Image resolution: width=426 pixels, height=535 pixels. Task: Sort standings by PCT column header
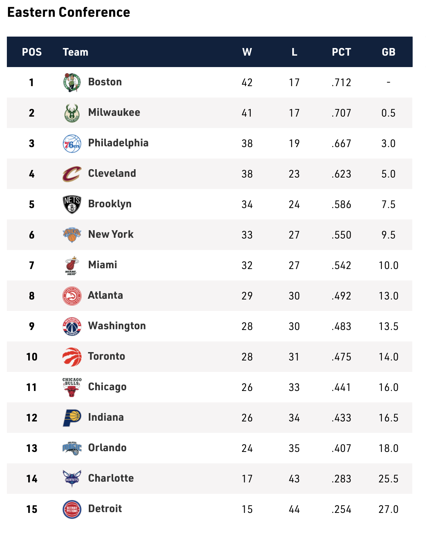[341, 52]
